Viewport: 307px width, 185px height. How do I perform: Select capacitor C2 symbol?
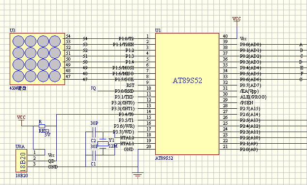pos(94,132)
